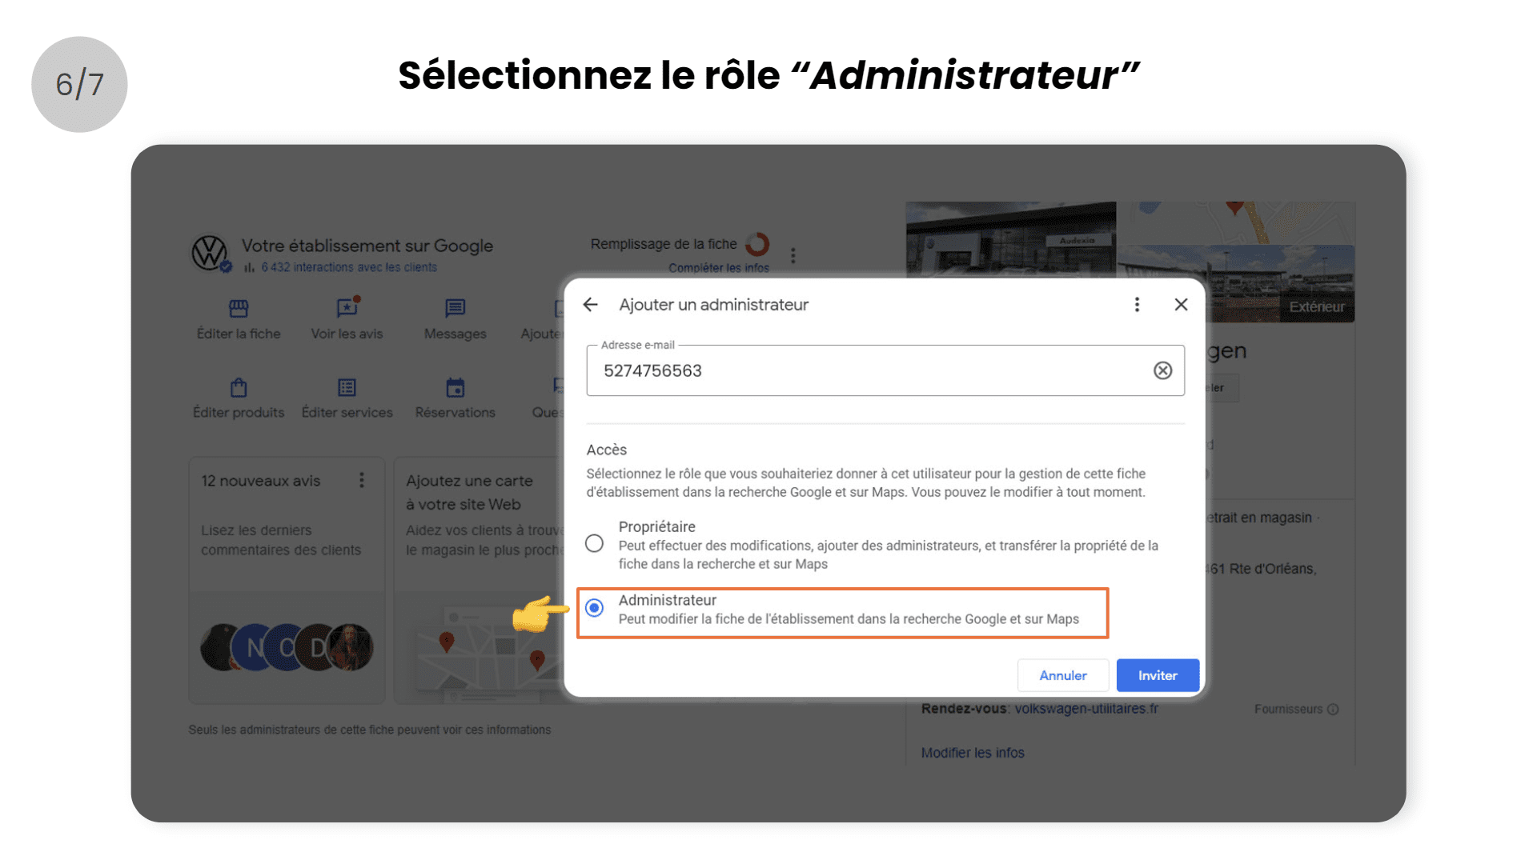Click the Inviter button
1537x864 pixels.
point(1158,676)
